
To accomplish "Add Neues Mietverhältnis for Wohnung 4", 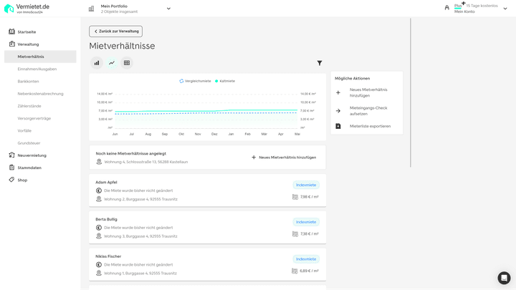I will click(284, 157).
